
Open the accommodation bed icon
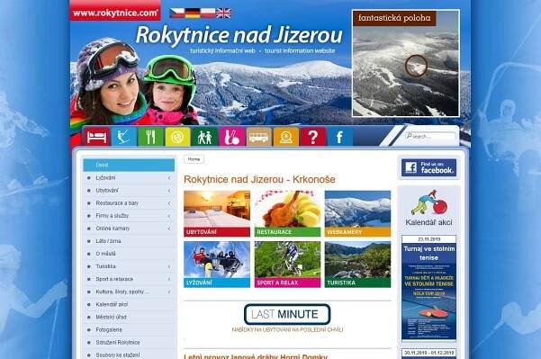96,137
